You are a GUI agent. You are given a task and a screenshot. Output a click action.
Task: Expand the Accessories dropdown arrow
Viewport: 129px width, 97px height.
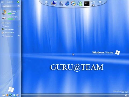tap(19, 36)
